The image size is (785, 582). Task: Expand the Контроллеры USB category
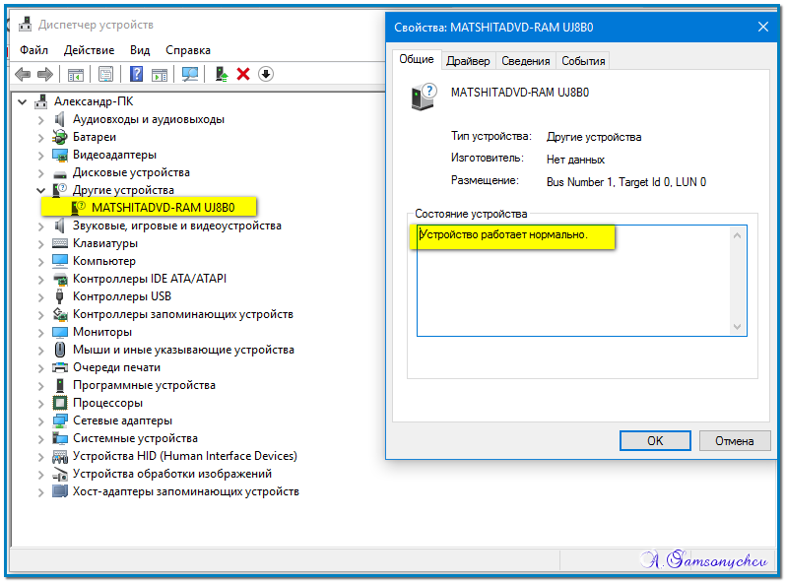point(40,296)
